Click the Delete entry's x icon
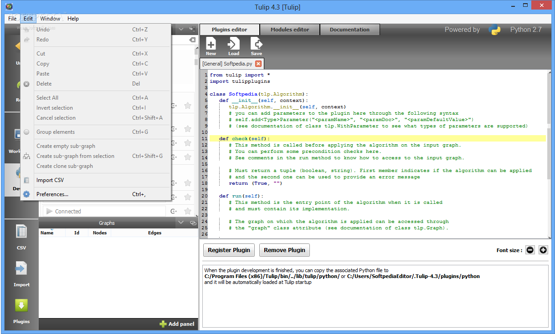 click(x=26, y=84)
